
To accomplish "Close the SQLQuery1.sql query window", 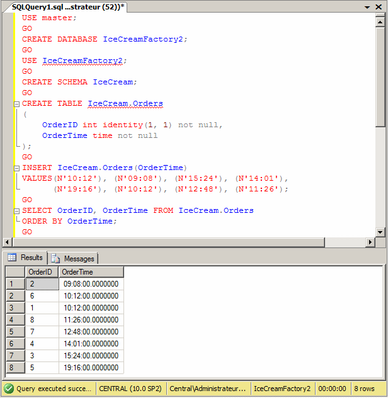I will [379, 7].
